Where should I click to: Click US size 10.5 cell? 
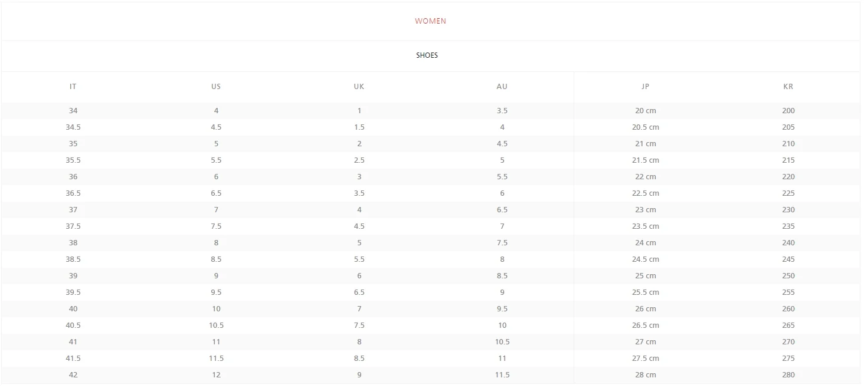tap(216, 325)
